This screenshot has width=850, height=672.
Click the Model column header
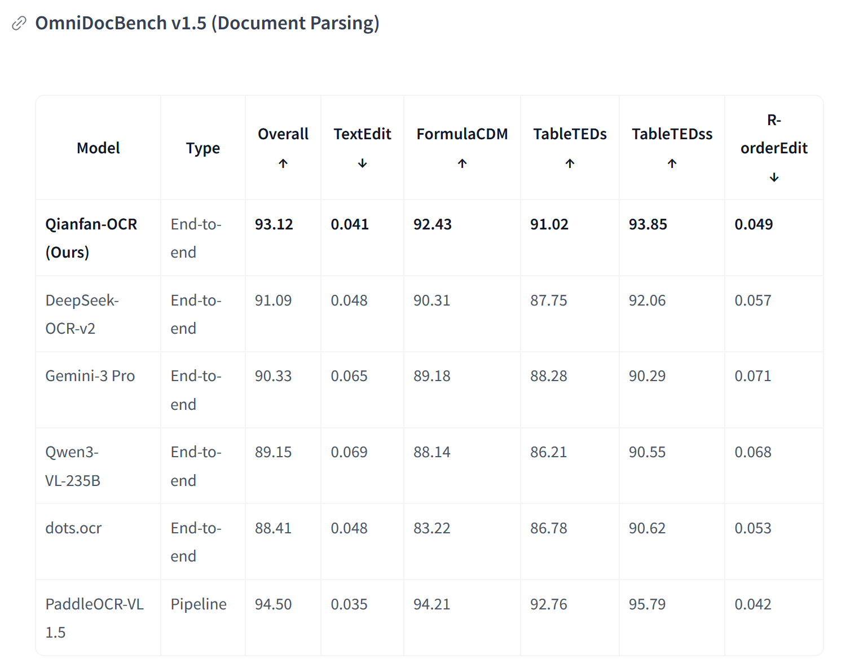(x=98, y=148)
